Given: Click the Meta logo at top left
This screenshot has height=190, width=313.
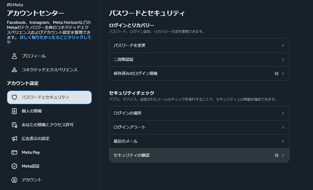Looking at the screenshot, I should [x=15, y=5].
